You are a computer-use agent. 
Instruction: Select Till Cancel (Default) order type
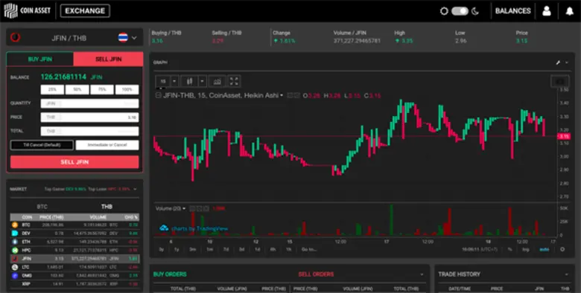pos(42,145)
